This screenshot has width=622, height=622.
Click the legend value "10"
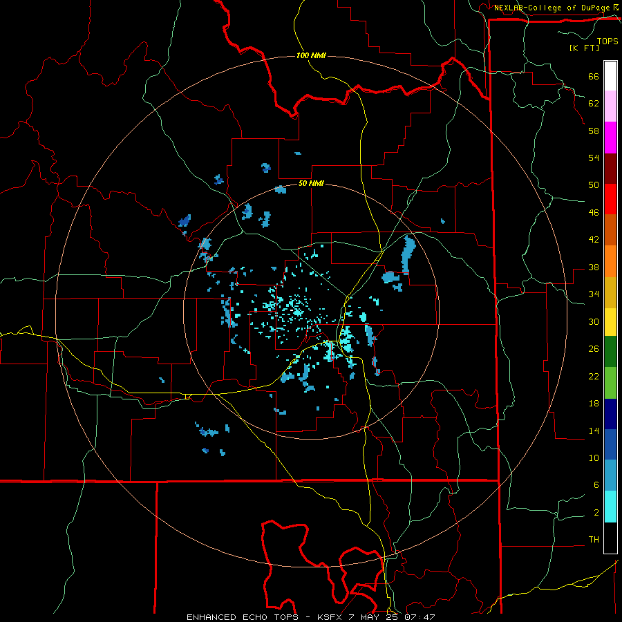[594, 458]
